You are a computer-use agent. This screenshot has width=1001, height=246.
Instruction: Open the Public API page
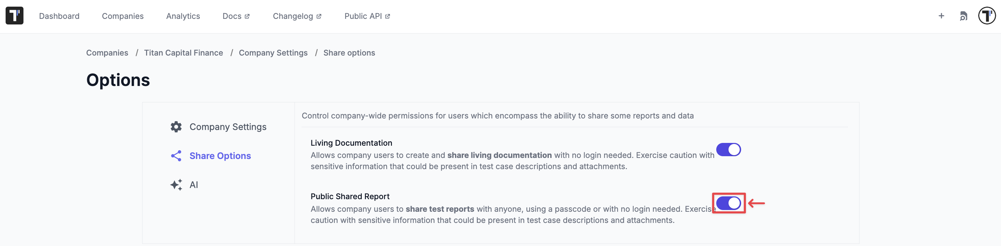[363, 16]
